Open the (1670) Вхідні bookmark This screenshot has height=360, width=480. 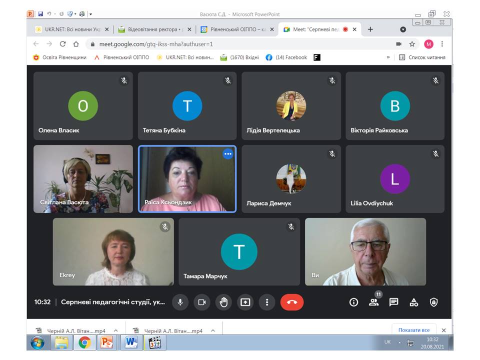coord(239,57)
